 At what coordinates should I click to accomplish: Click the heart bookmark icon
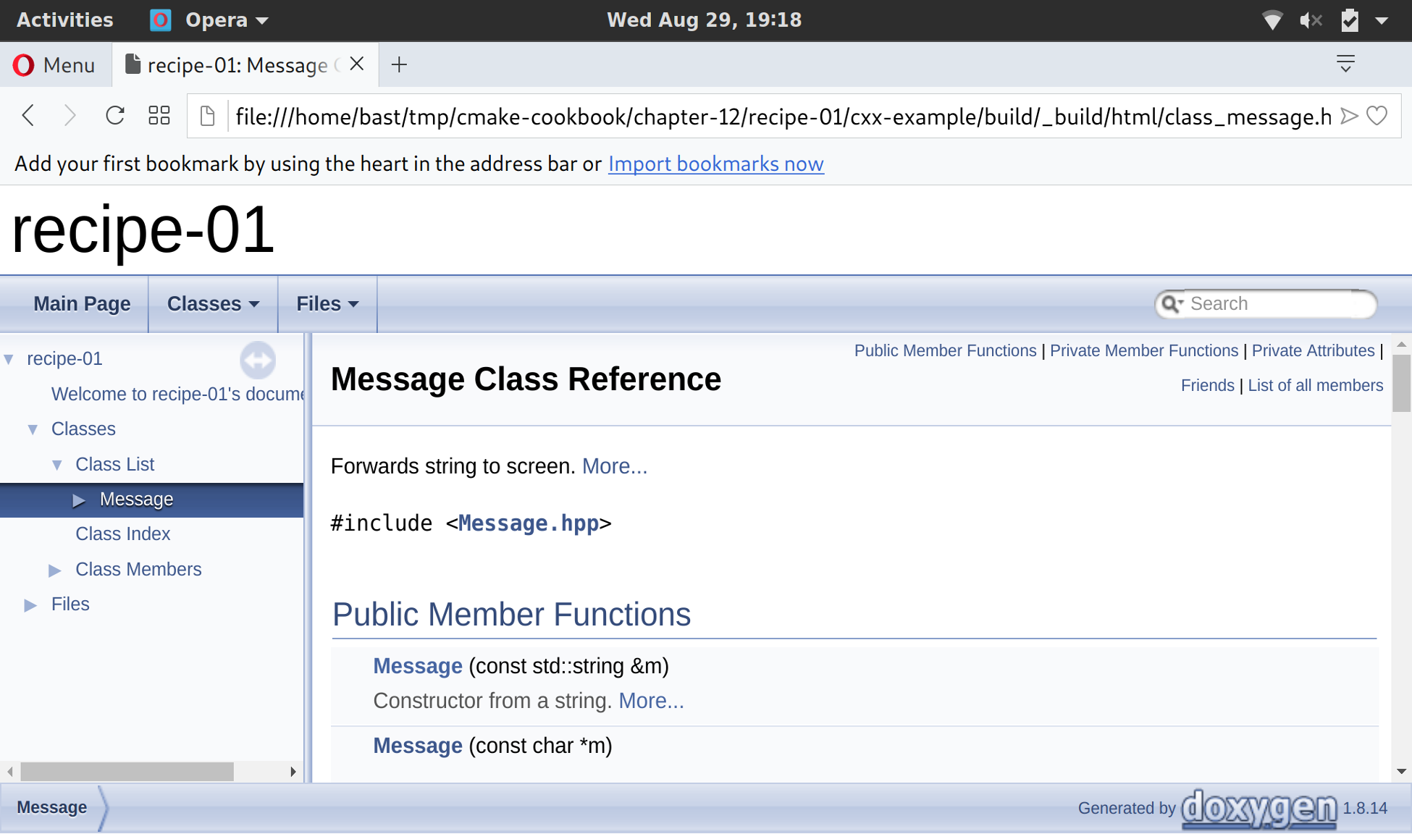pos(1377,116)
